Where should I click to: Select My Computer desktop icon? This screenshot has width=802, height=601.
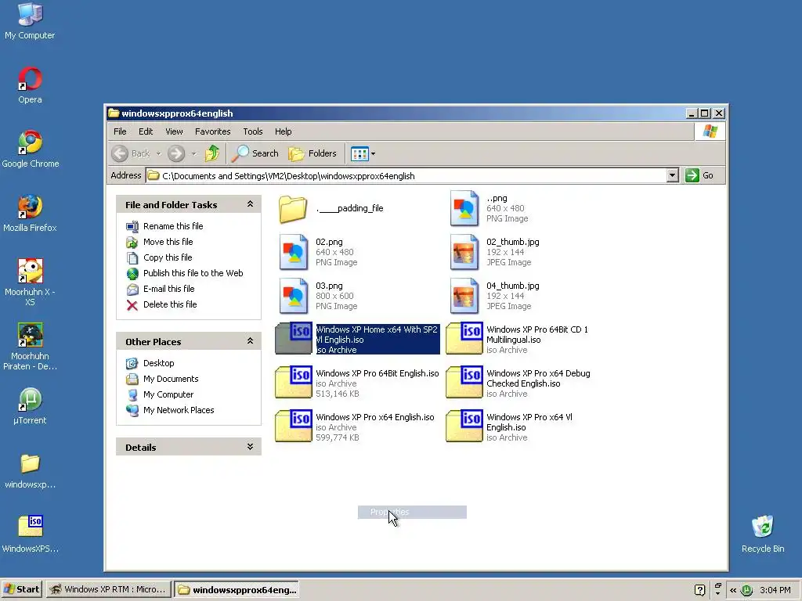point(30,14)
